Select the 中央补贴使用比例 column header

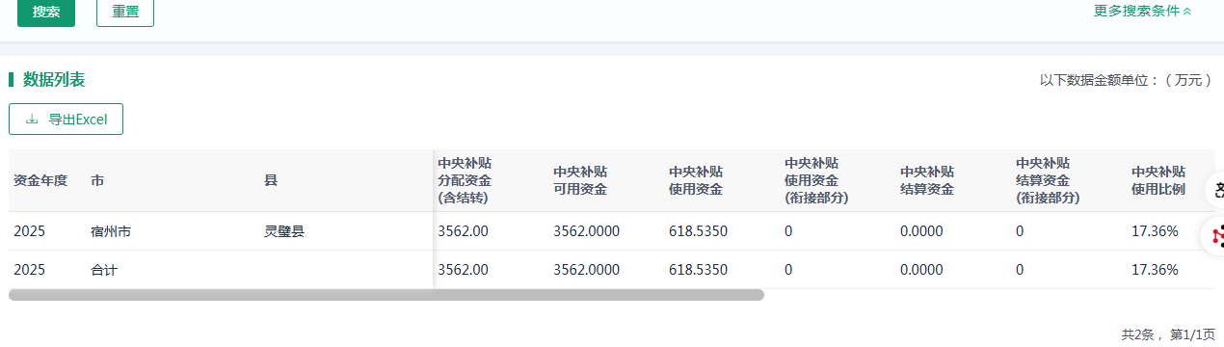tap(1158, 180)
